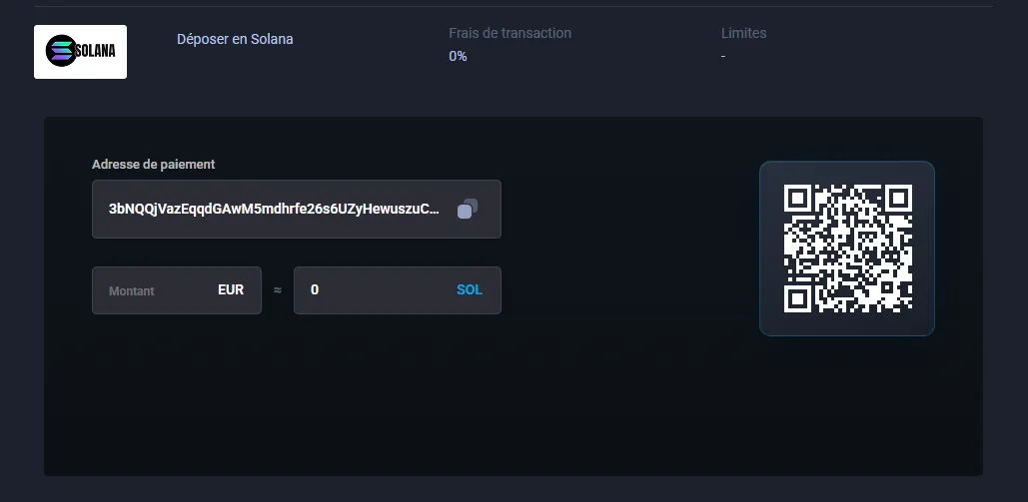
Task: Click the Déposer en Solana link
Action: 235,39
